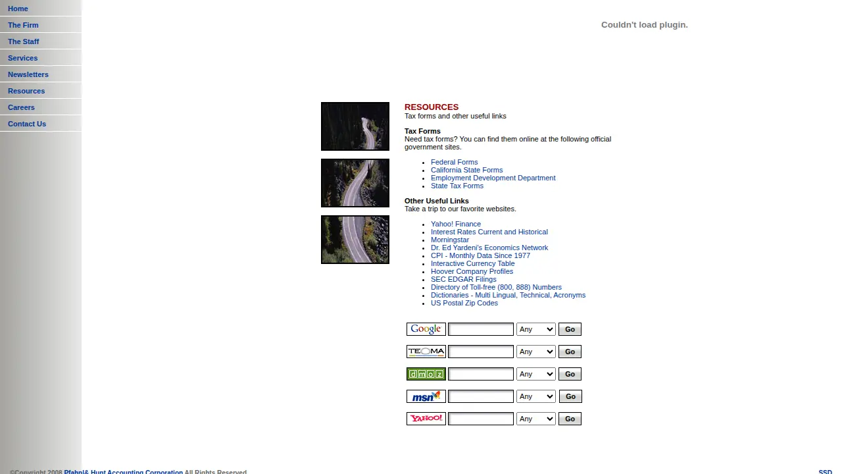842x474 pixels.
Task: Click the Yahoo! logo icon
Action: tap(426, 419)
